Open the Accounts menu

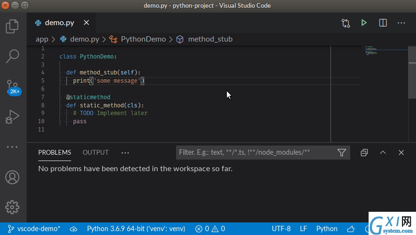[12, 177]
